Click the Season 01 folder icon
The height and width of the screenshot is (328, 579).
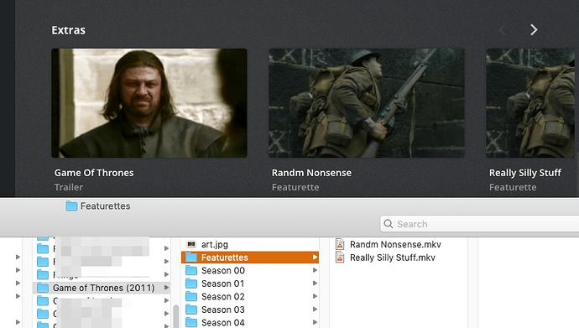coord(191,284)
